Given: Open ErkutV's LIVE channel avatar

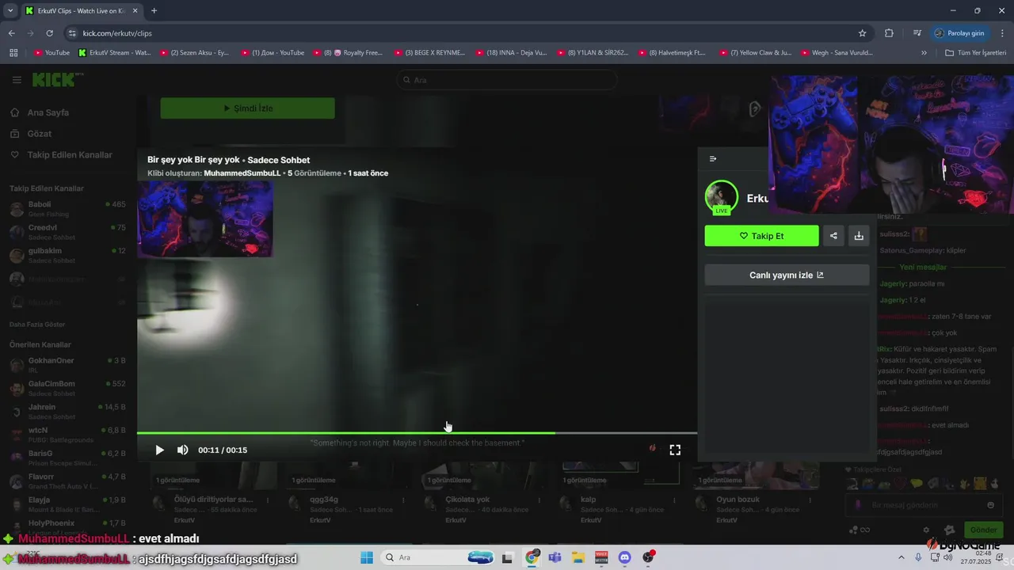Looking at the screenshot, I should (x=721, y=197).
